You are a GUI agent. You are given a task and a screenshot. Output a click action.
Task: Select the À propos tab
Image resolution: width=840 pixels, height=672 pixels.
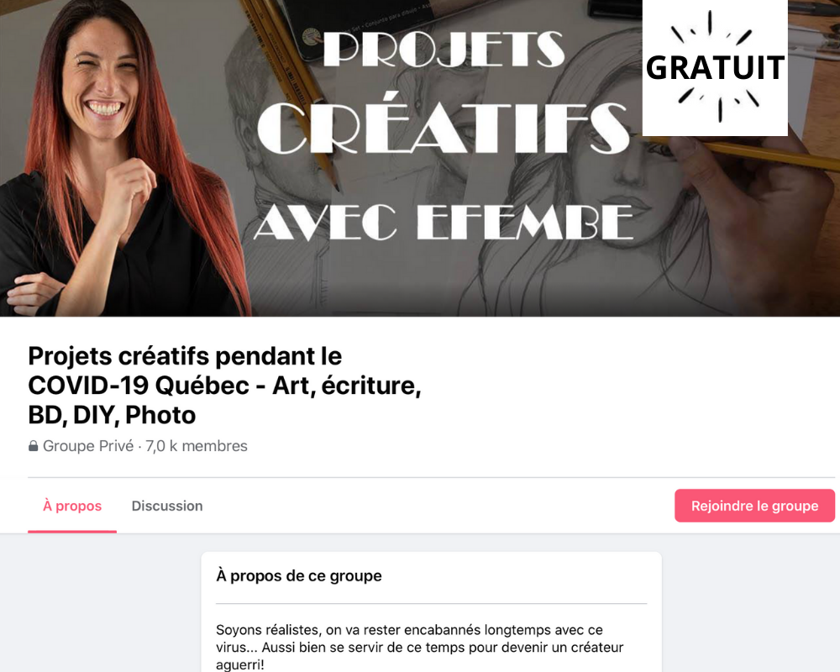72,506
